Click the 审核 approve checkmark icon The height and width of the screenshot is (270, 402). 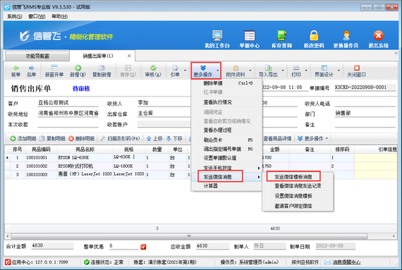[x=153, y=68]
